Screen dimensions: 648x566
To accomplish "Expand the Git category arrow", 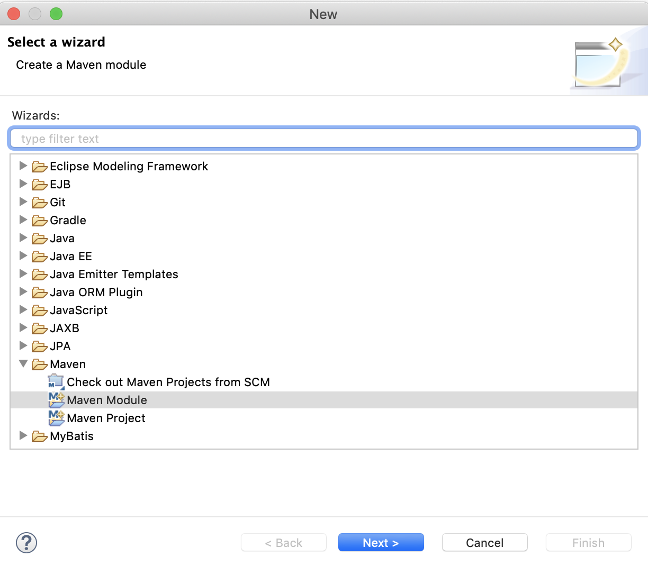I will [23, 202].
